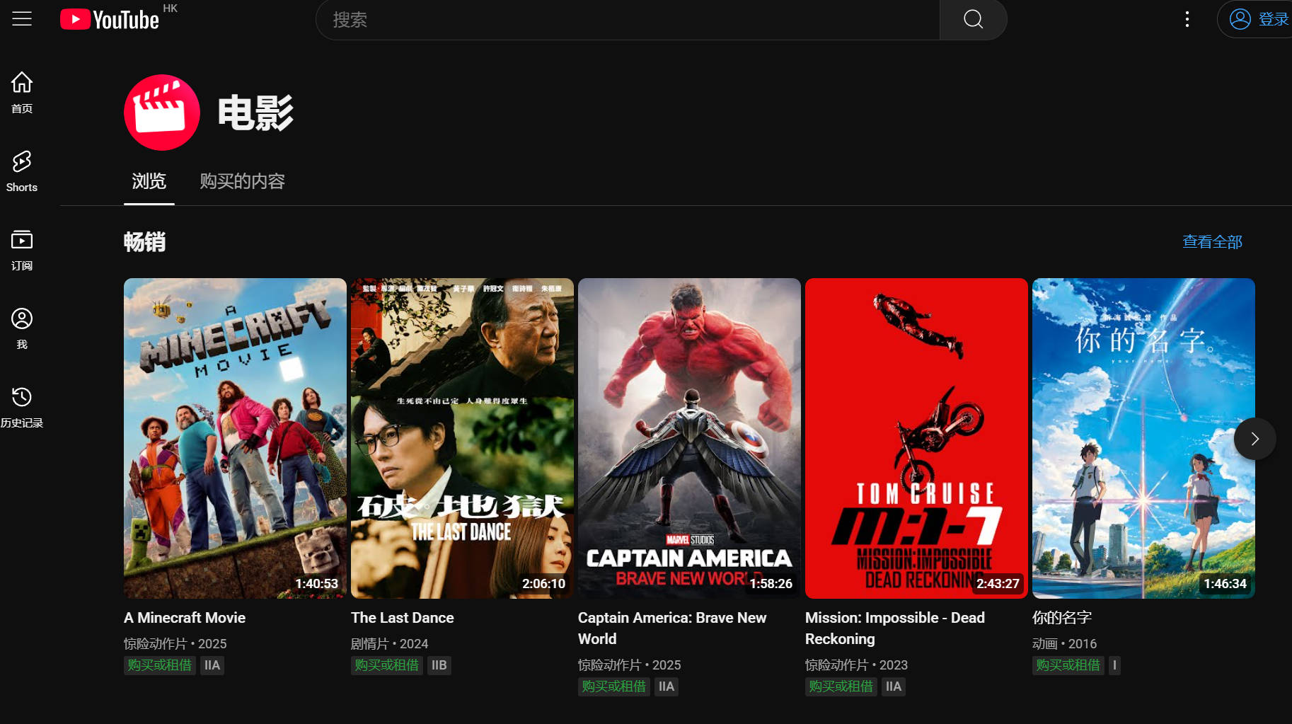Image resolution: width=1292 pixels, height=724 pixels.
Task: Click the red movie clapperboard channel icon
Action: click(162, 113)
